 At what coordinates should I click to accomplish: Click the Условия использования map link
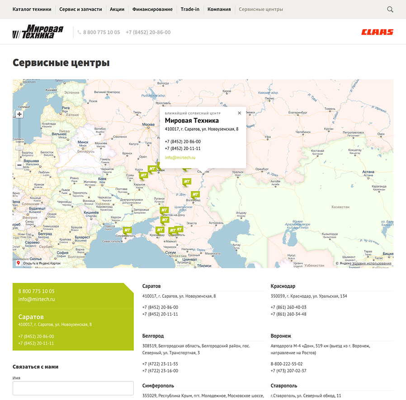(372, 263)
